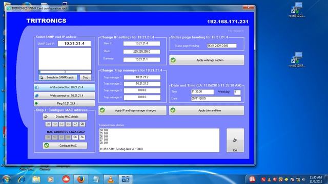Screen dimensions: 328x184
Task: Stop the SNMP card search
Action: pos(86,77)
